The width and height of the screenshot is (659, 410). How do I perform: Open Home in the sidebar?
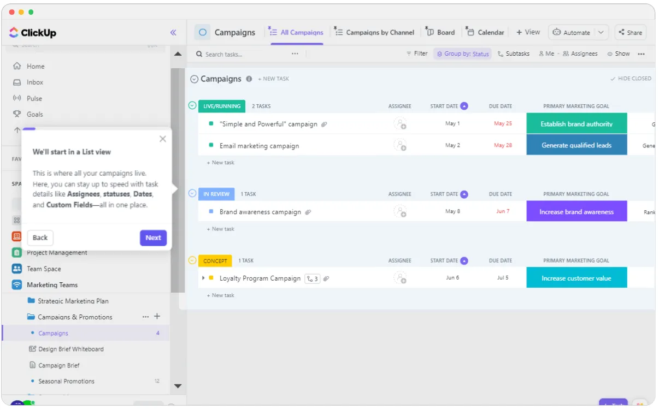pyautogui.click(x=36, y=66)
